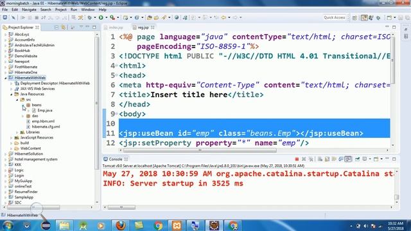Click the Open Type folder icon in toolbar
Viewport: 411px width, 231px height.
[150, 17]
